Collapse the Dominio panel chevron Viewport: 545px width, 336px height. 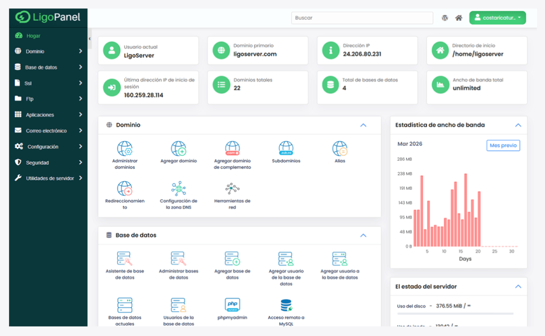(x=364, y=125)
